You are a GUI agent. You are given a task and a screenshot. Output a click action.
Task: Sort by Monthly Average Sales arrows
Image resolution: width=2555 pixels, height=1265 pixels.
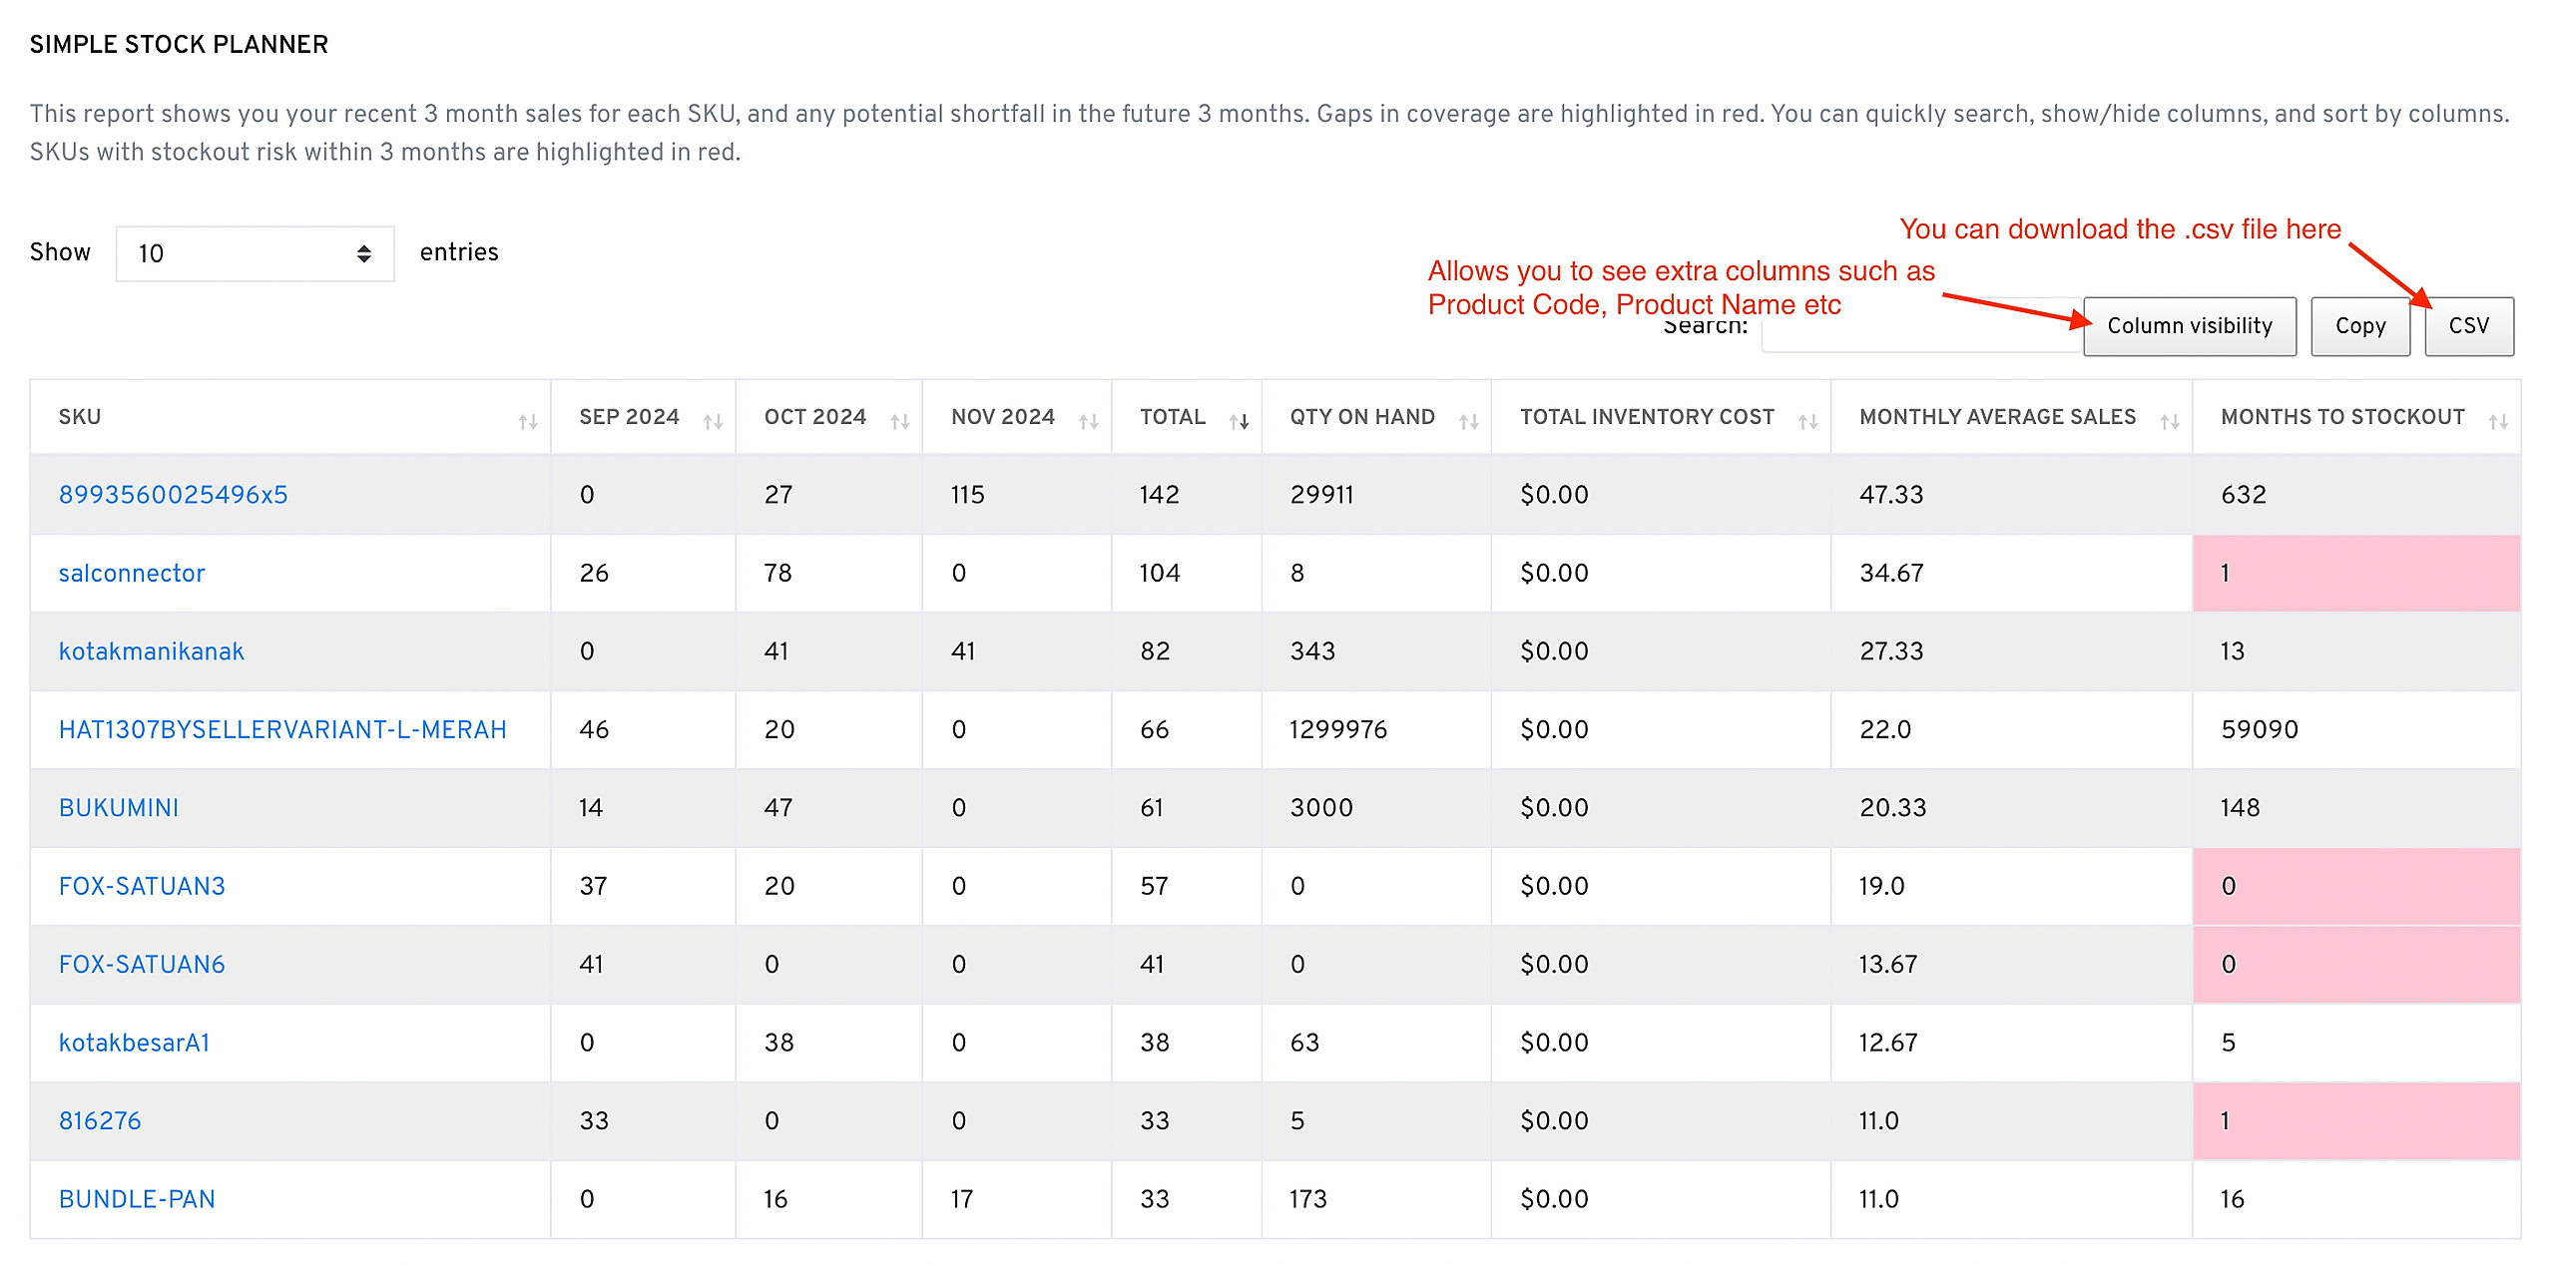pos(2170,422)
